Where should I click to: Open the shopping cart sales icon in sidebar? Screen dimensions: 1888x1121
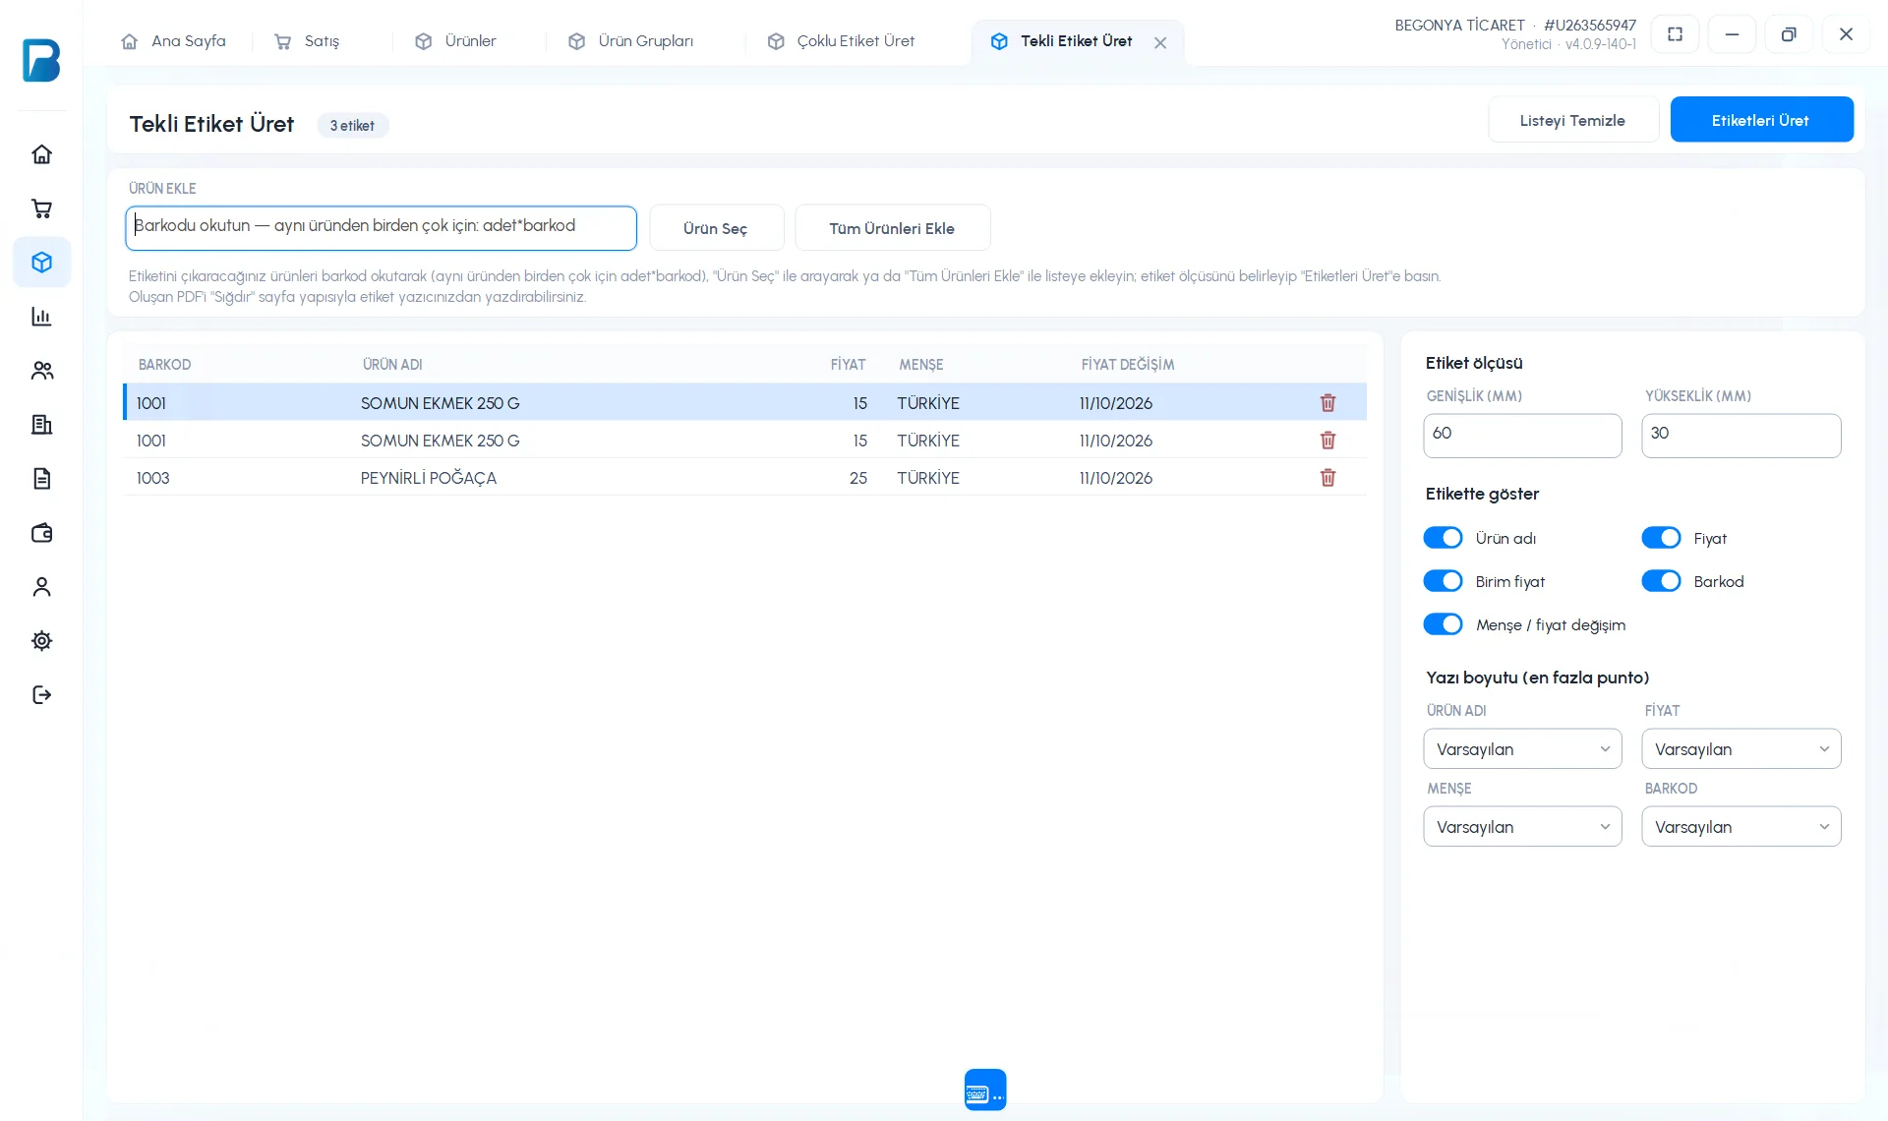(x=41, y=208)
